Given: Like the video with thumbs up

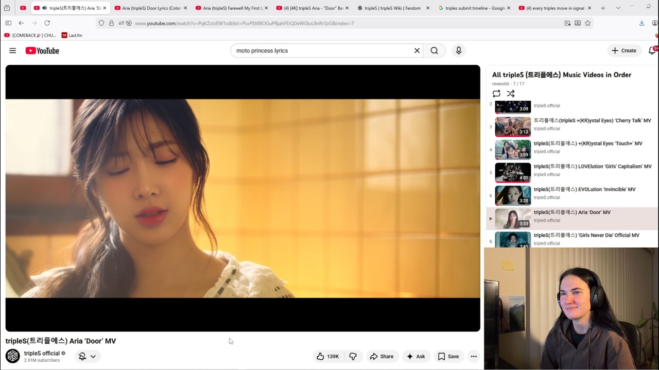Looking at the screenshot, I should point(327,356).
